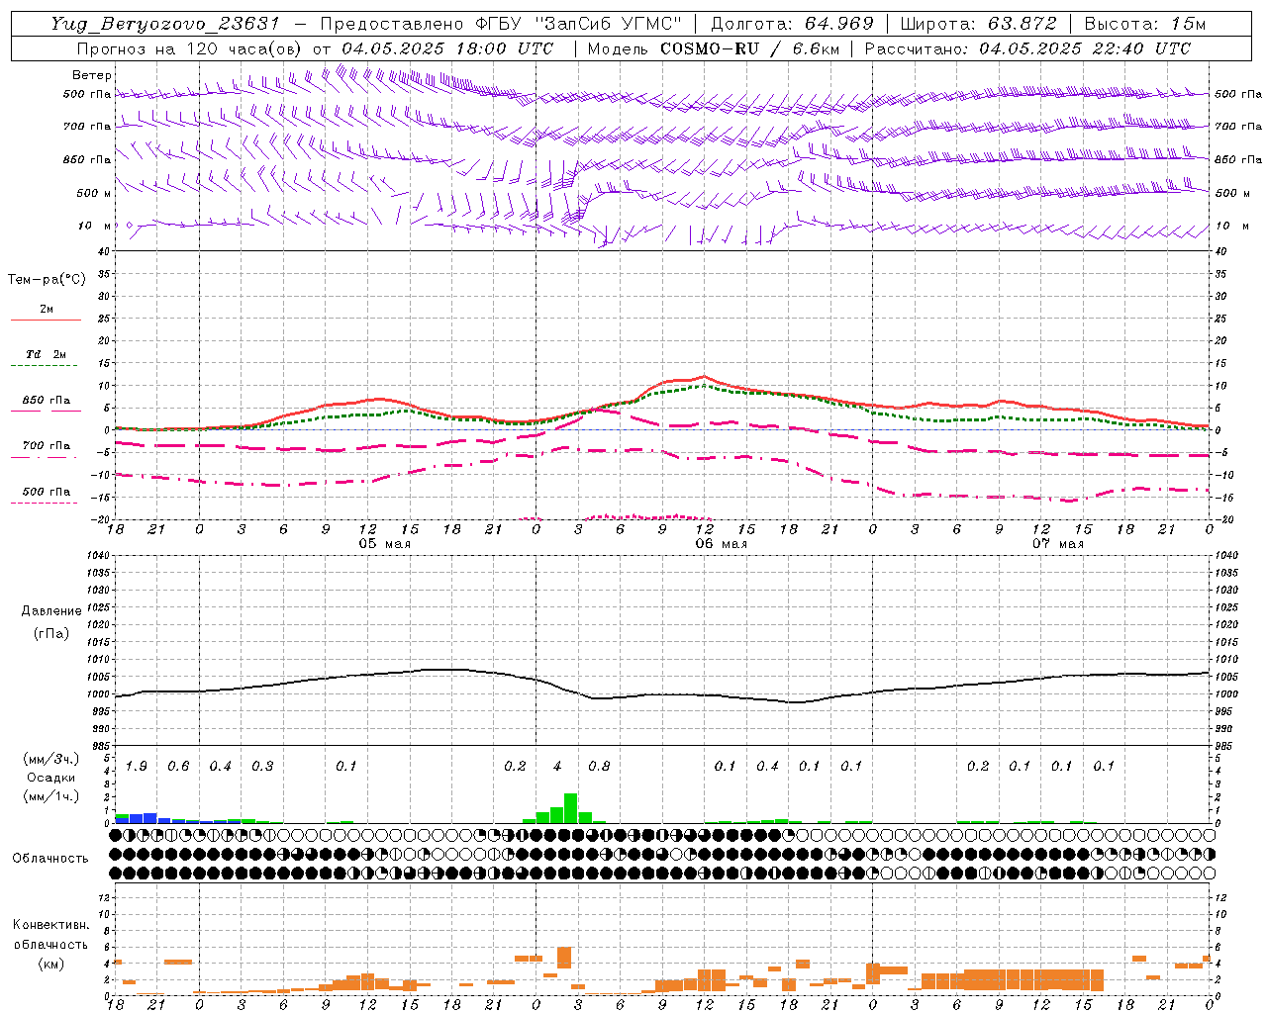This screenshot has width=1267, height=1013.
Task: Select the longitude value Долгота: 64.969
Action: click(x=792, y=24)
